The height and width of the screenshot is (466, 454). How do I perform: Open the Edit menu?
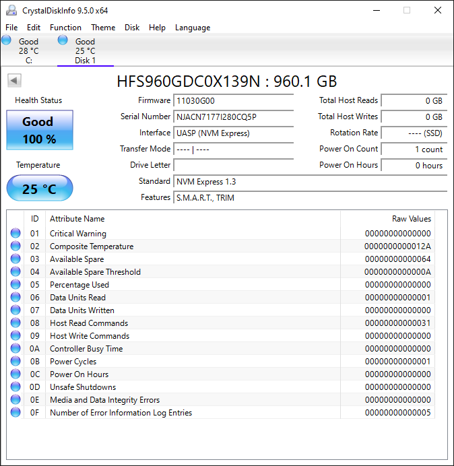coord(34,28)
